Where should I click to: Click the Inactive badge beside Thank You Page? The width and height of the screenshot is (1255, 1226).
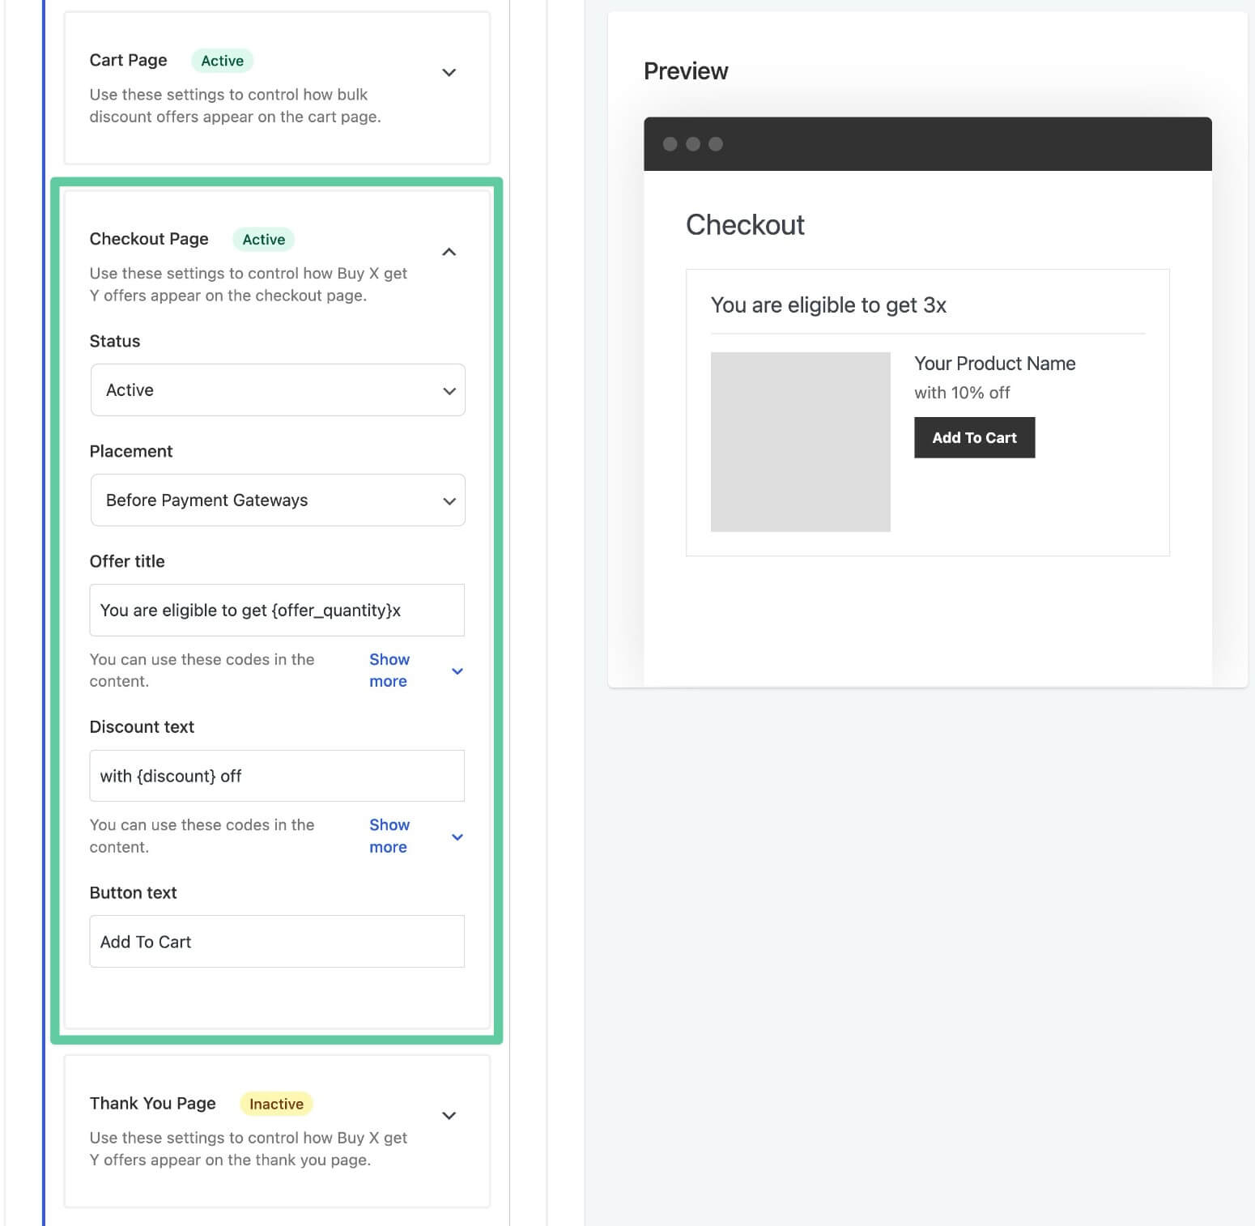tap(276, 1104)
